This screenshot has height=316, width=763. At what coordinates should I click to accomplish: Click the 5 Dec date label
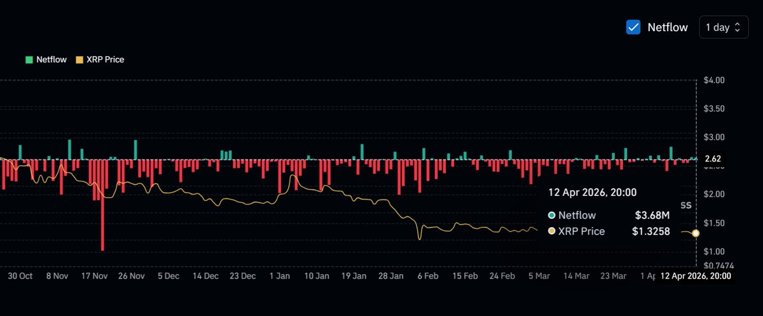point(168,277)
